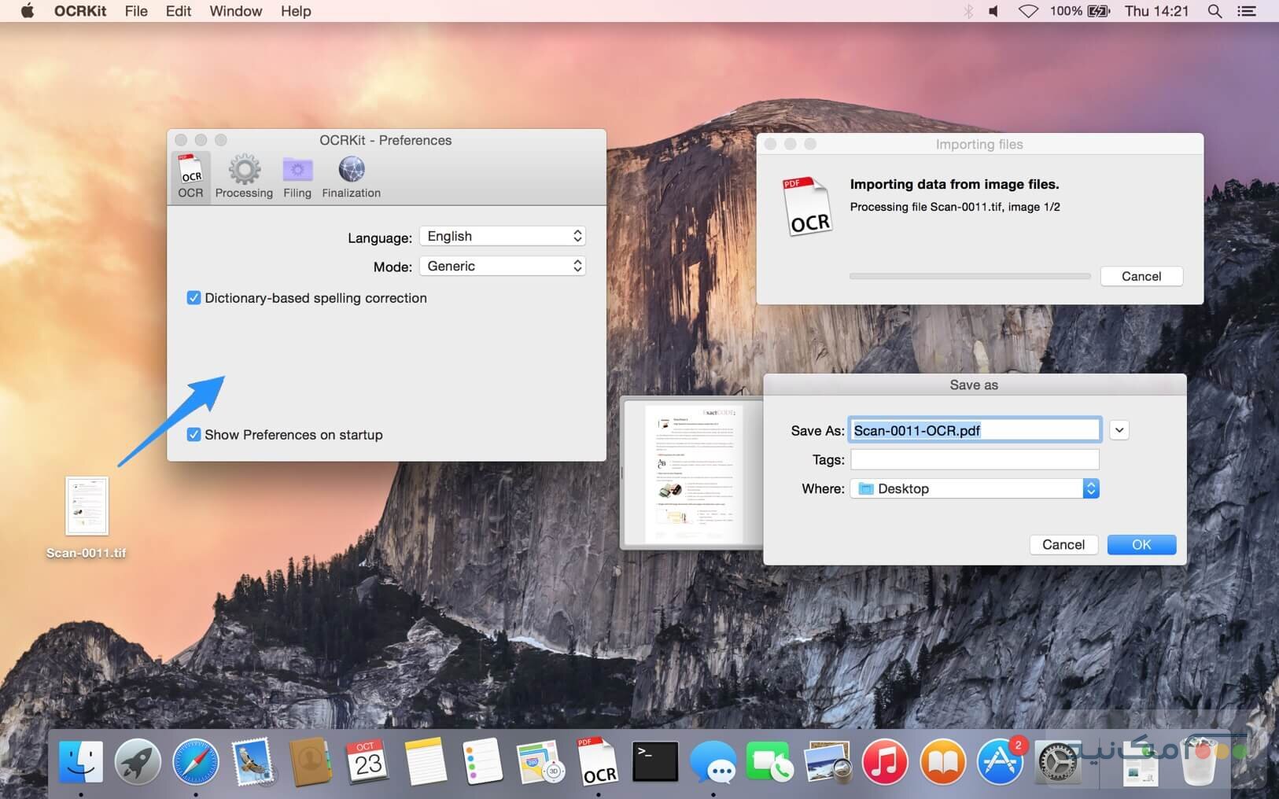Open the Language dropdown
1279x799 pixels.
coord(503,236)
